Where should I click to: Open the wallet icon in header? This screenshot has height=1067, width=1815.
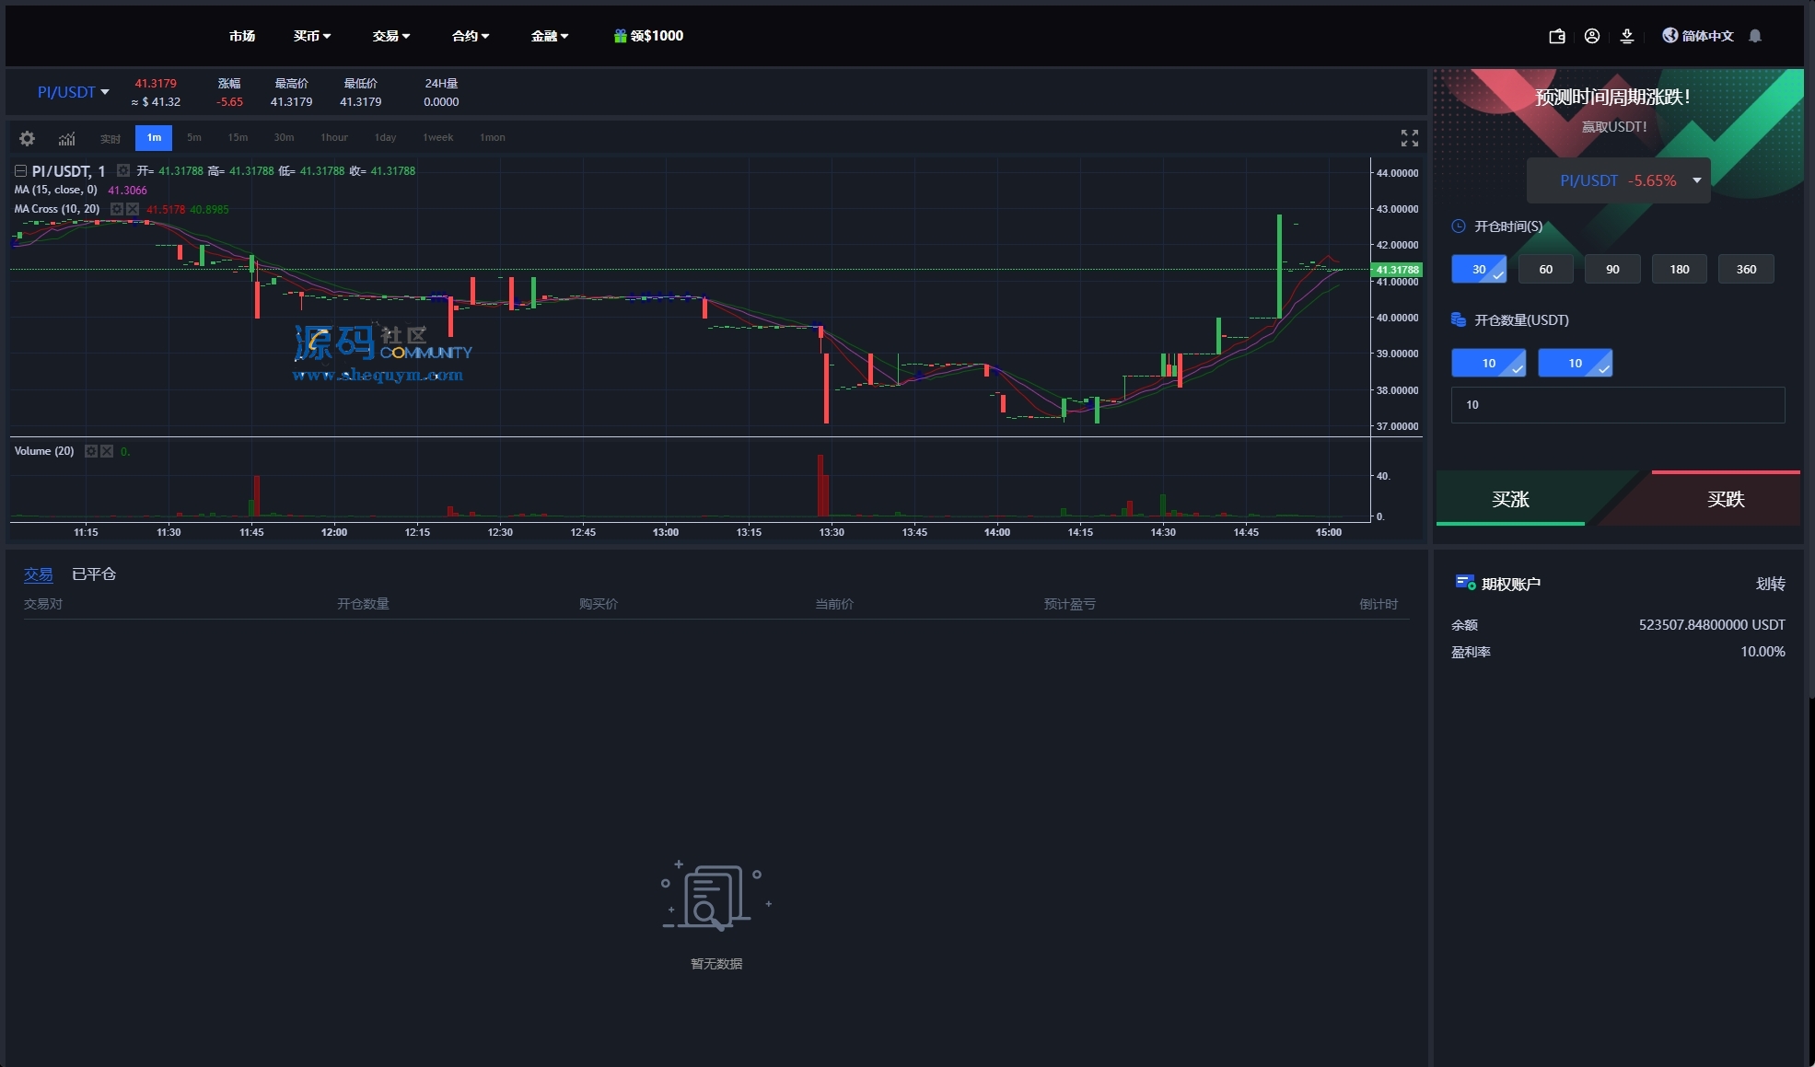[1556, 36]
